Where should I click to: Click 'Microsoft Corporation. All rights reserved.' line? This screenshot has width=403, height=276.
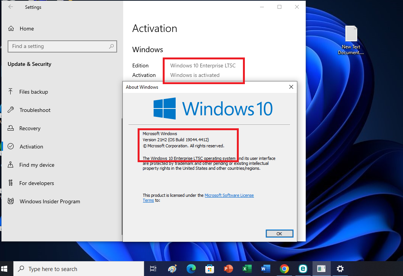tap(186, 146)
